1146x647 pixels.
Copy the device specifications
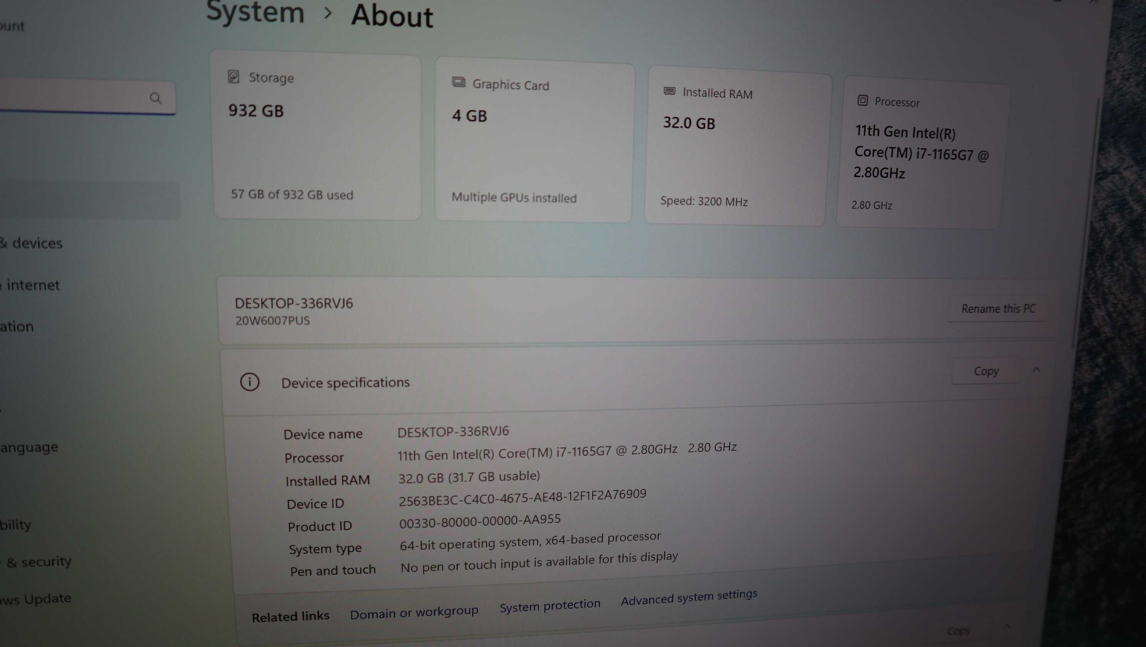coord(986,370)
